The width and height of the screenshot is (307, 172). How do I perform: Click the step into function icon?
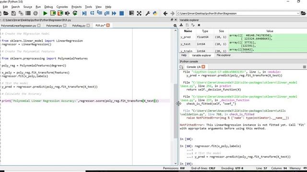coord(99,13)
